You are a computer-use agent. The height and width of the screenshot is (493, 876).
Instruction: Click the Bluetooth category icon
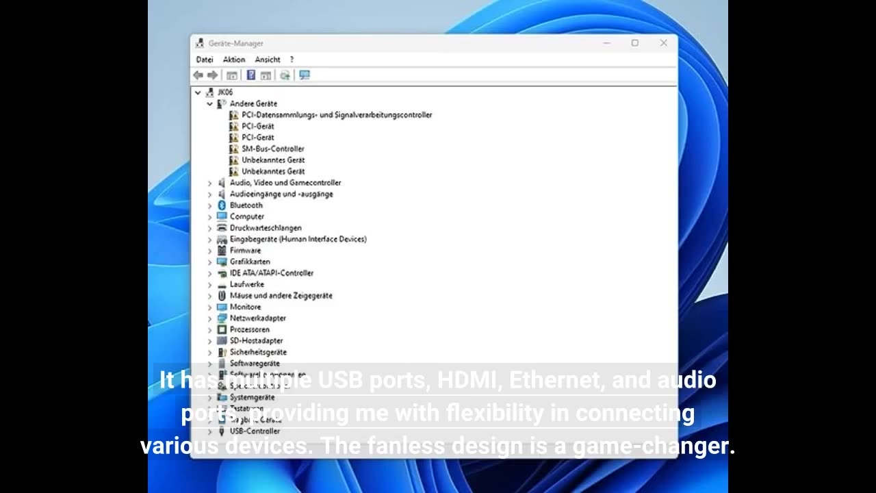click(x=222, y=205)
